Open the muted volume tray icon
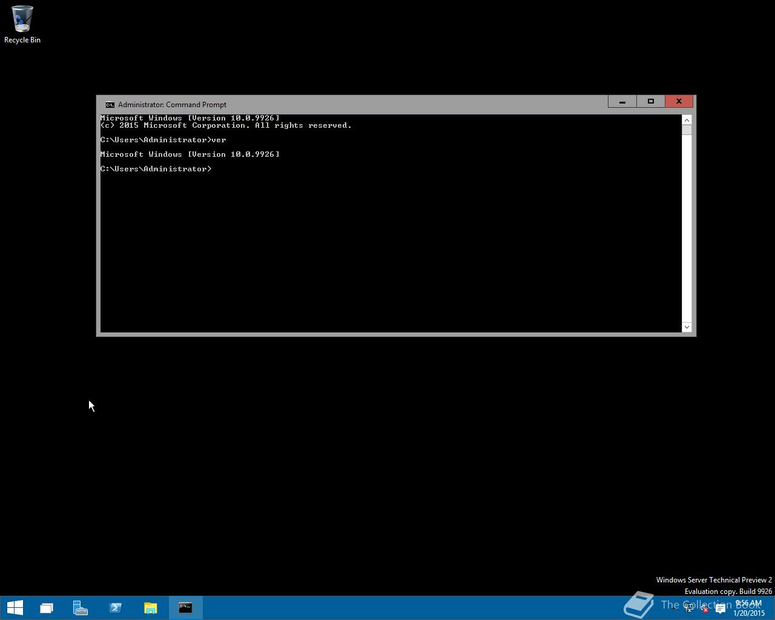 (704, 608)
